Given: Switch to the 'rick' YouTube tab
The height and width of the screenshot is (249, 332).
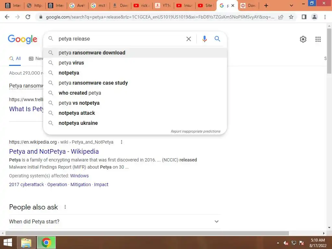Looking at the screenshot, I should pyautogui.click(x=142, y=6).
